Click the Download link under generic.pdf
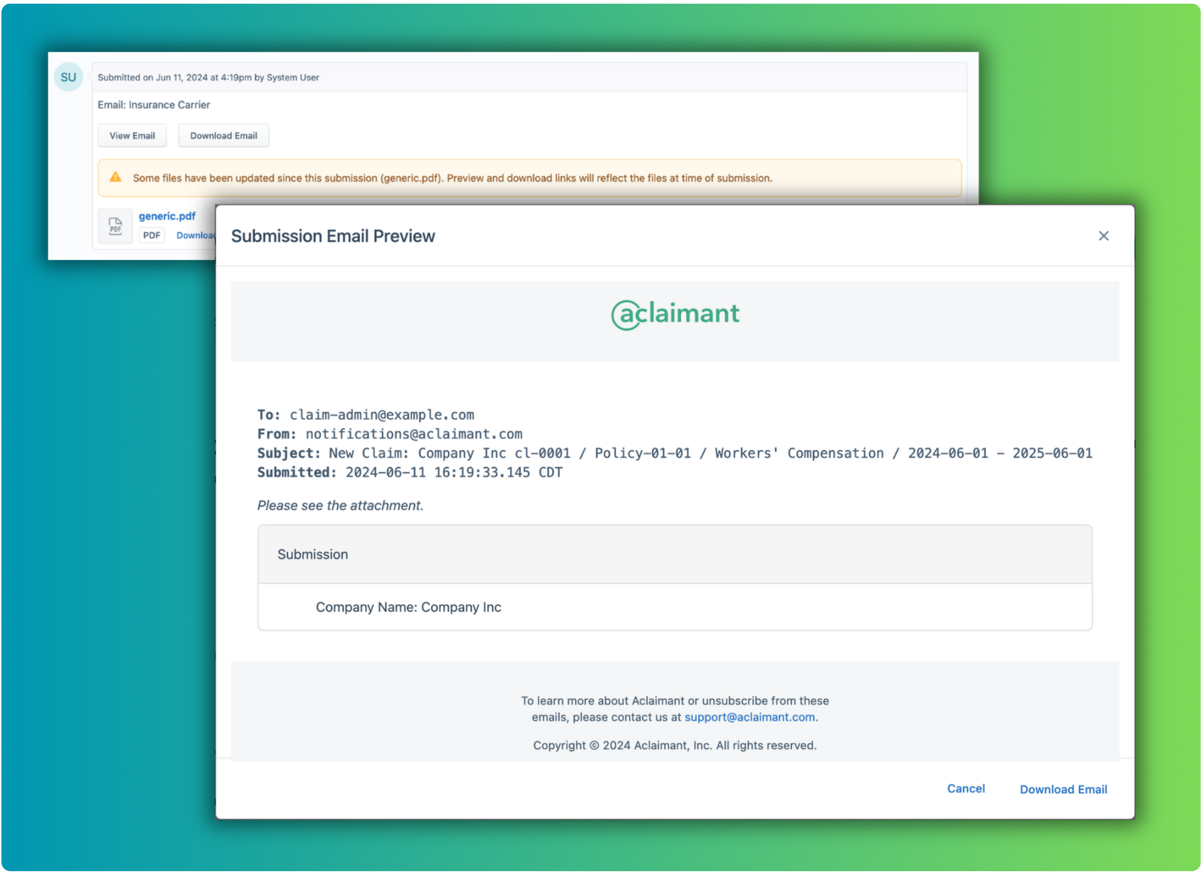This screenshot has width=1204, height=875. (196, 235)
